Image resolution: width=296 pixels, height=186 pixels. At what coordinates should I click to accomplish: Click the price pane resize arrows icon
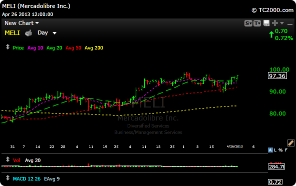(8, 46)
